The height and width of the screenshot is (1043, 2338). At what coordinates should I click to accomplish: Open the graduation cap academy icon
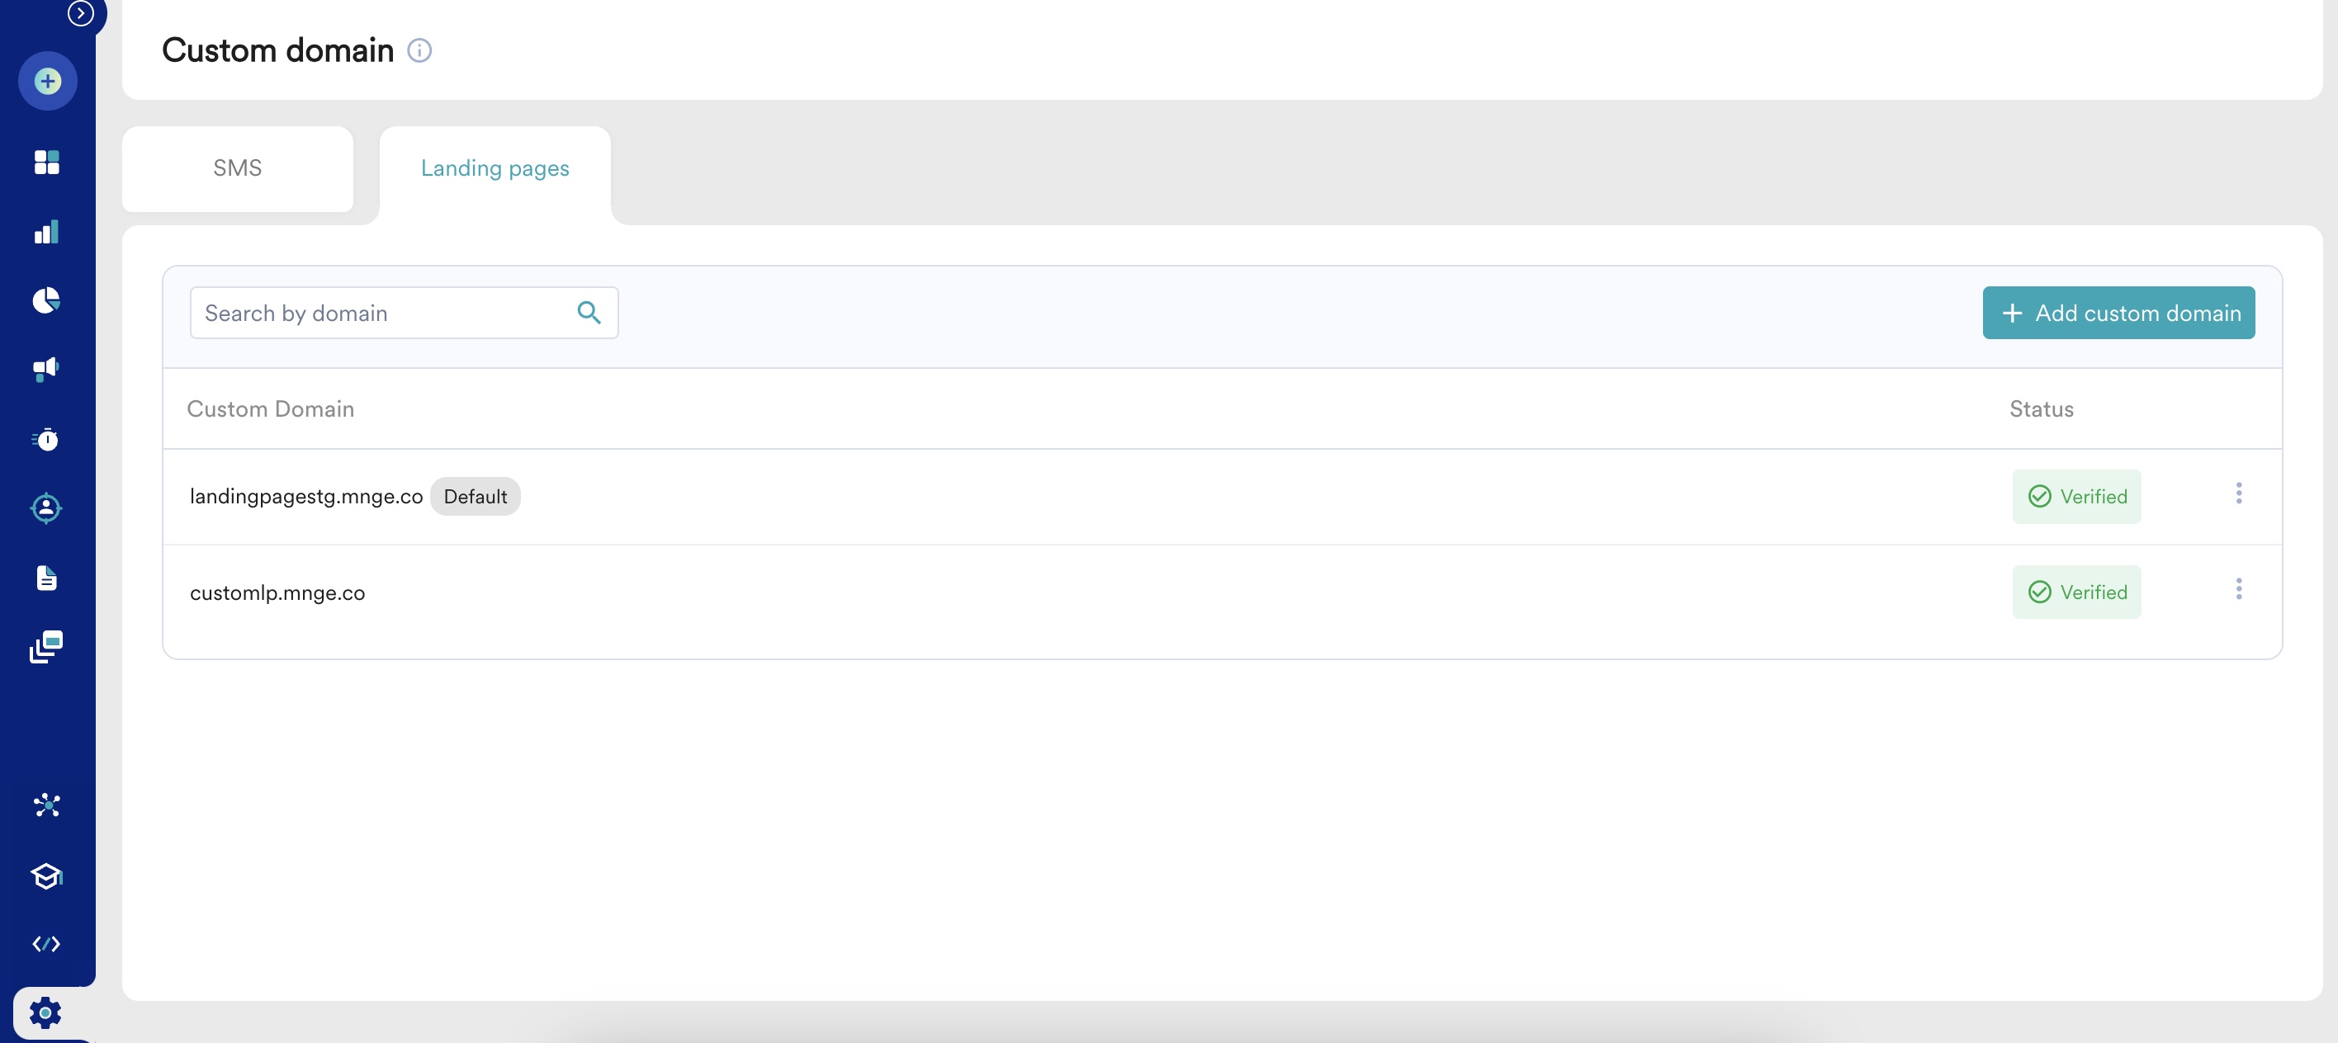click(x=47, y=876)
